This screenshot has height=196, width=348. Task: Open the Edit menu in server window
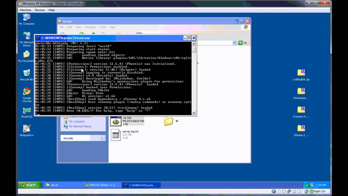[x=70, y=27]
